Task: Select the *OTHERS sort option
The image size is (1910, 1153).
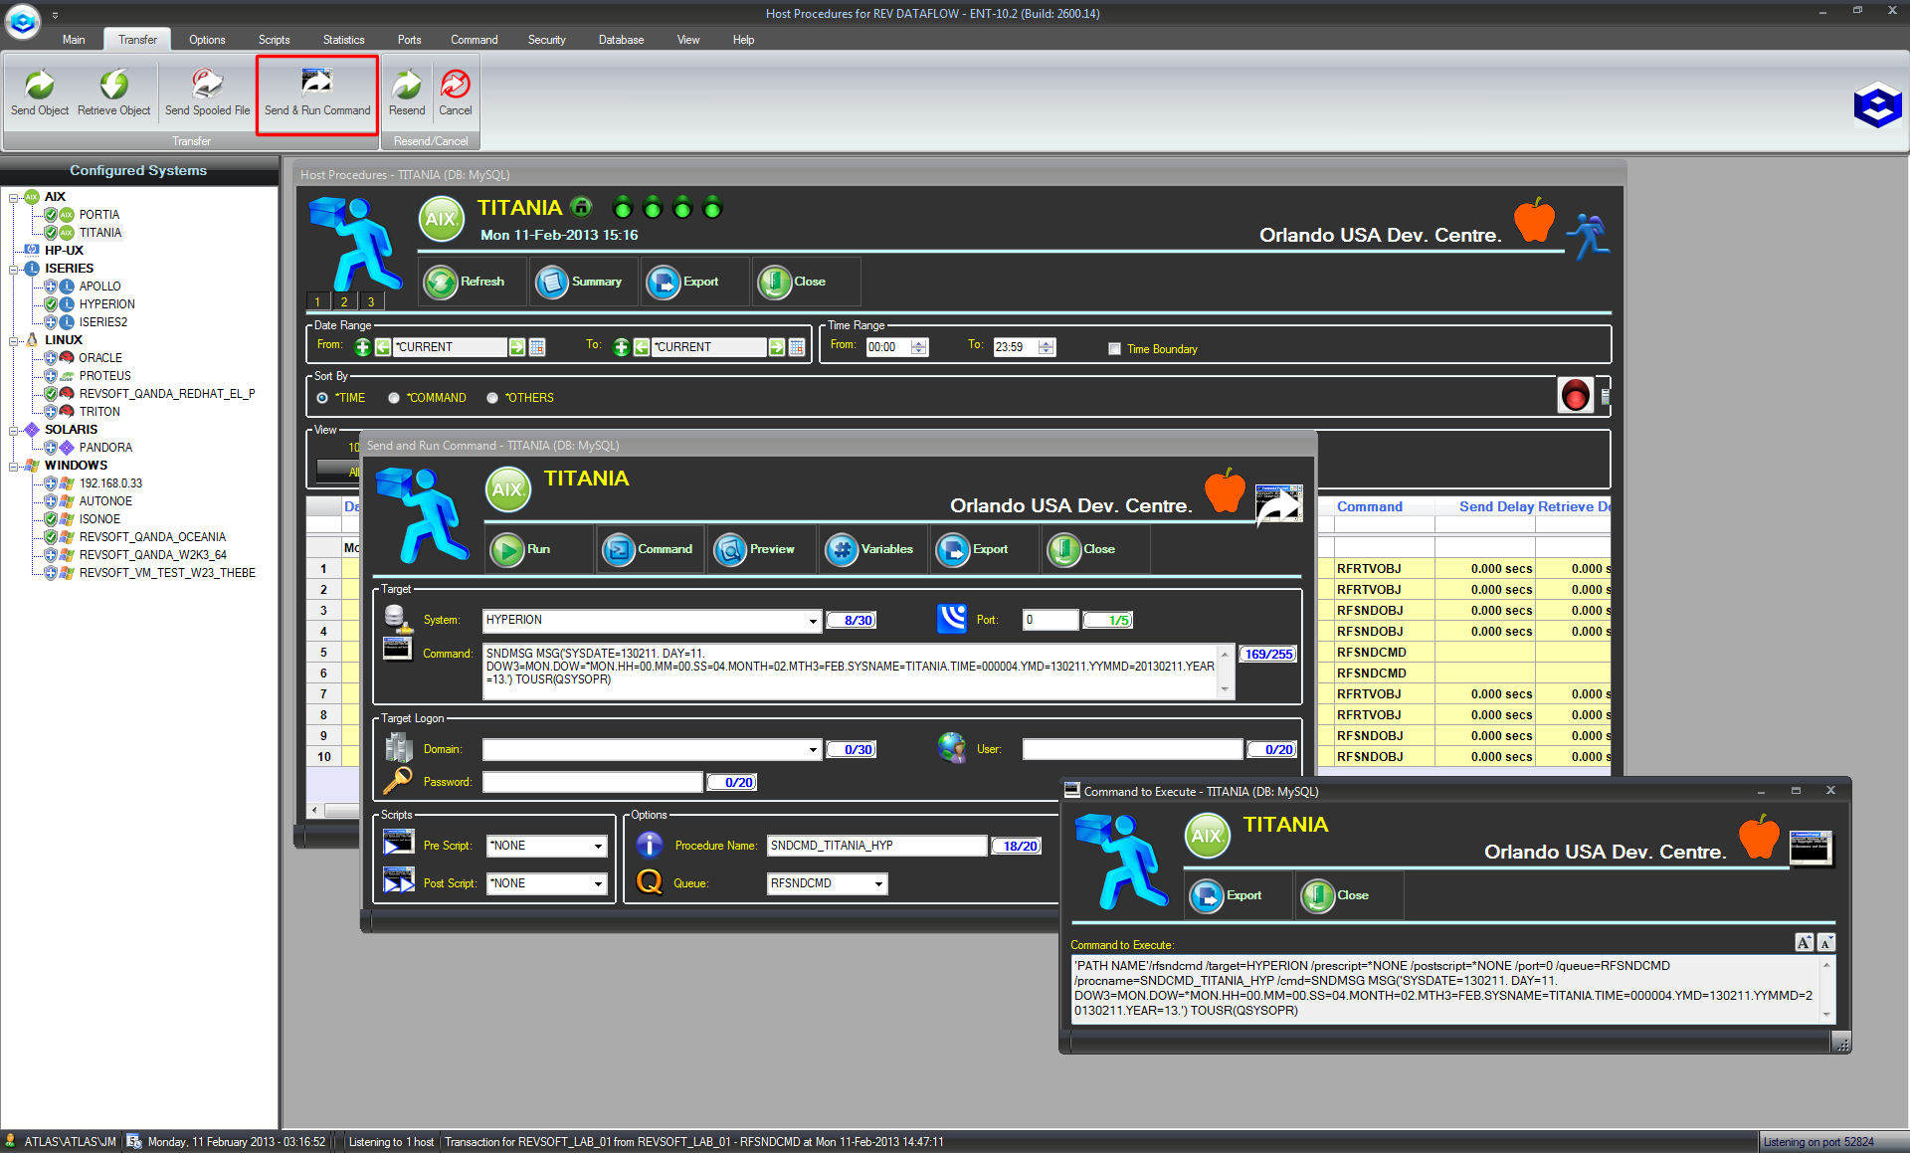Action: (x=492, y=398)
